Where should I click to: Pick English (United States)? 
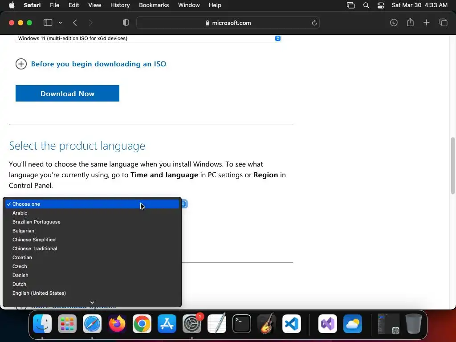click(x=92, y=293)
